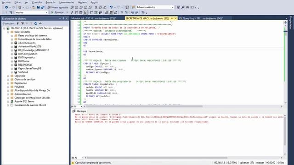
Task: Expand the SecSalud database node
Action: (x=12, y=72)
